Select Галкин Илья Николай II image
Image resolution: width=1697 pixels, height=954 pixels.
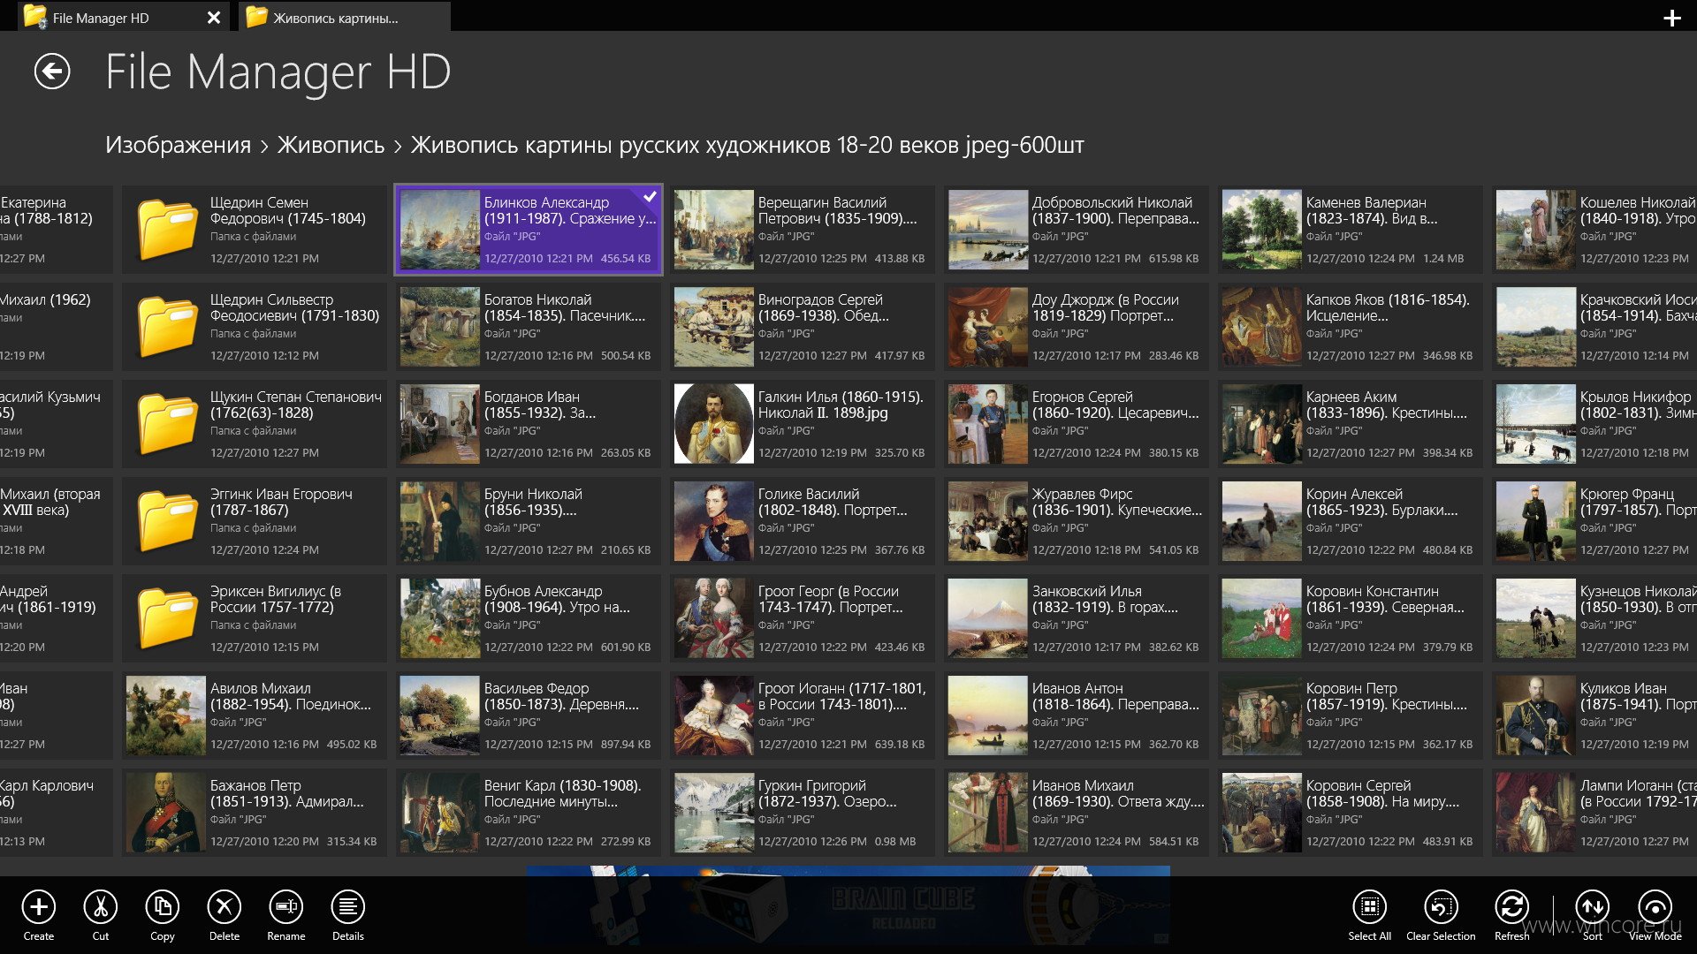coord(803,424)
